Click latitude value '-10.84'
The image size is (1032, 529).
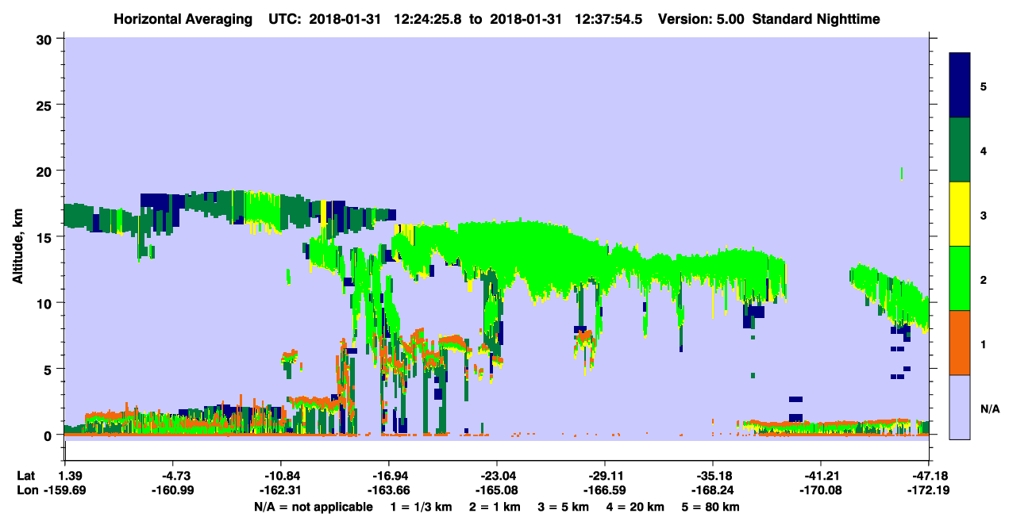point(280,476)
